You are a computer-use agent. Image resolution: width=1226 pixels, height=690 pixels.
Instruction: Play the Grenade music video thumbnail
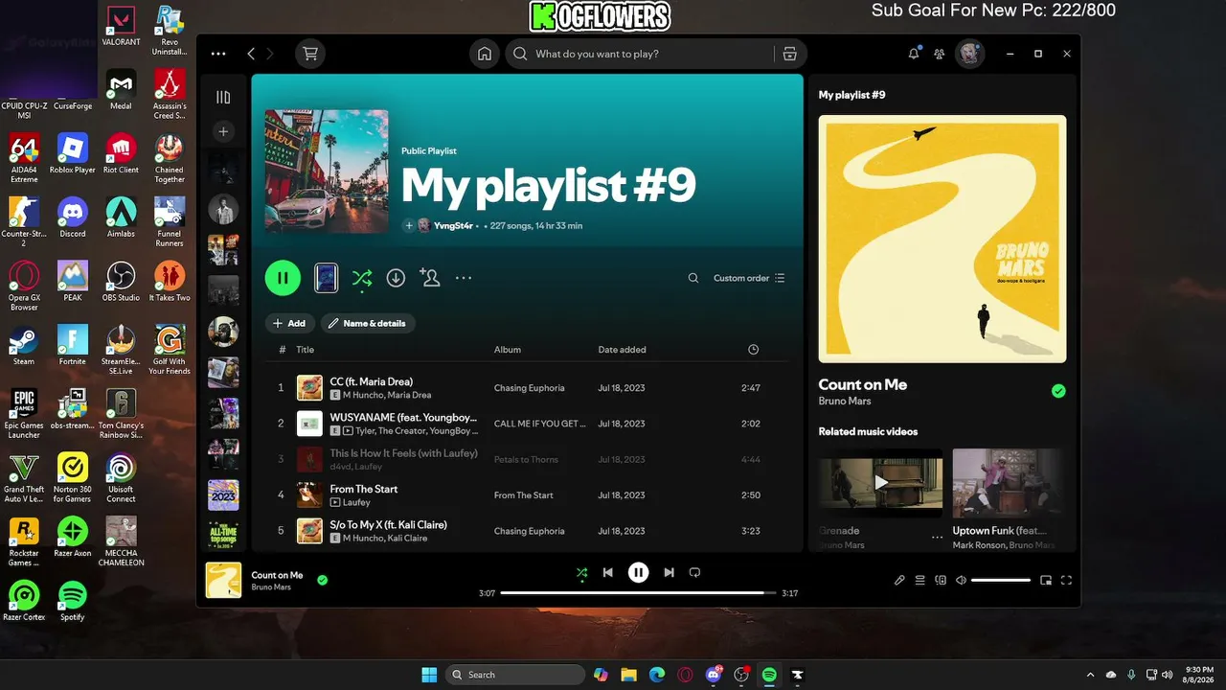pyautogui.click(x=880, y=483)
